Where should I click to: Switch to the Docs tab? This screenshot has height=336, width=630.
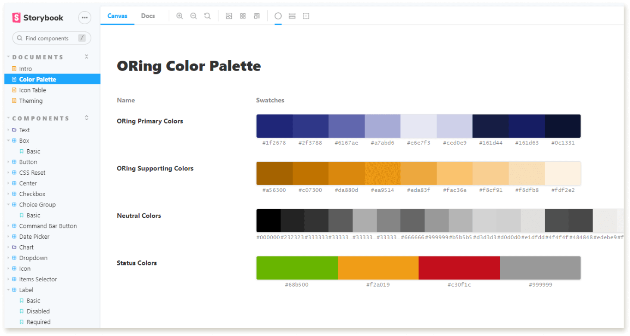148,16
